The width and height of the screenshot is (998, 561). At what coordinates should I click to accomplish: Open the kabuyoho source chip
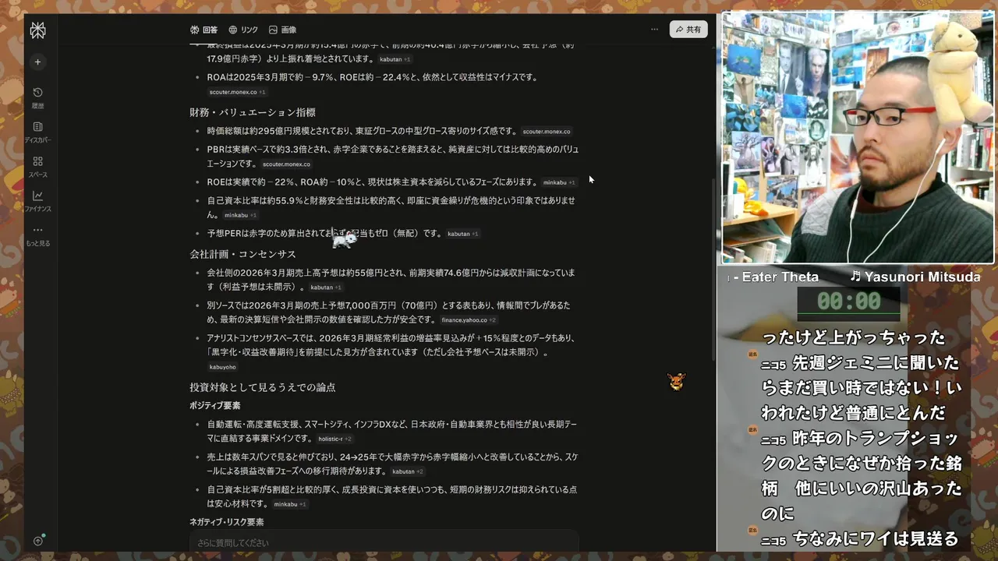click(223, 367)
